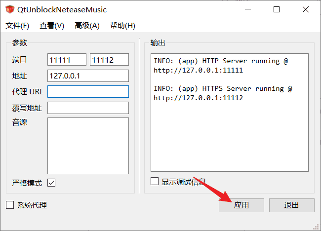Click the HTTPS port field showing 11112
This screenshot has width=321, height=231.
coord(109,60)
